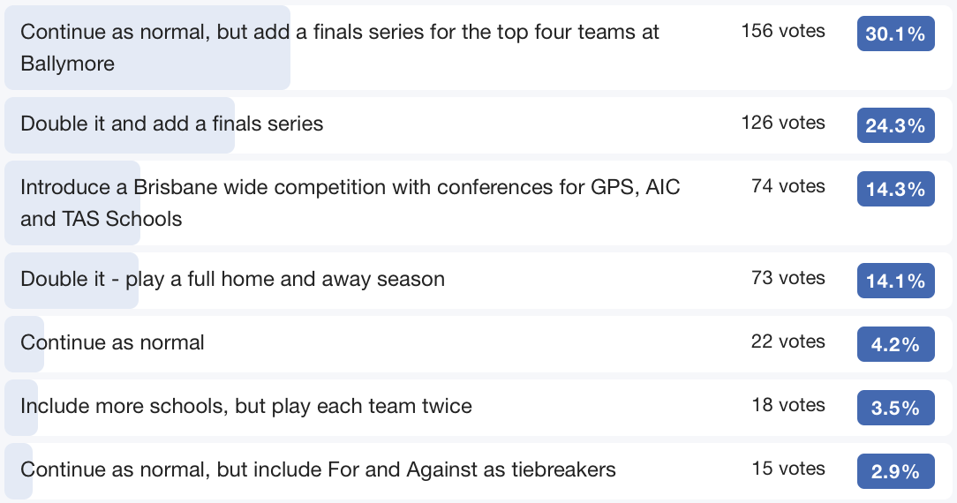The width and height of the screenshot is (957, 503).
Task: Click the 4.2% percentage badge
Action: [x=895, y=344]
